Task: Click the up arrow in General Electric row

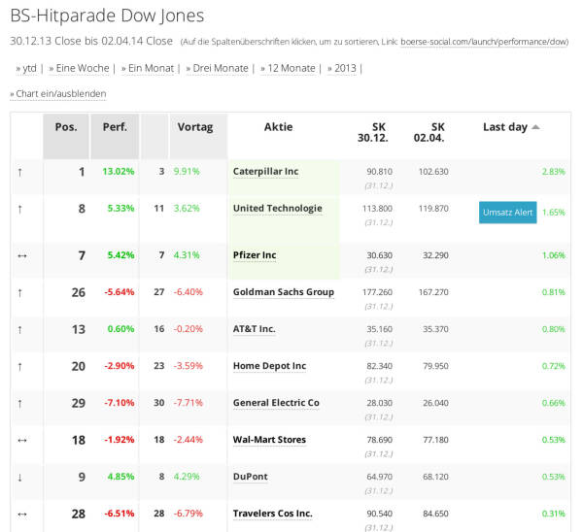Action: pyautogui.click(x=19, y=403)
